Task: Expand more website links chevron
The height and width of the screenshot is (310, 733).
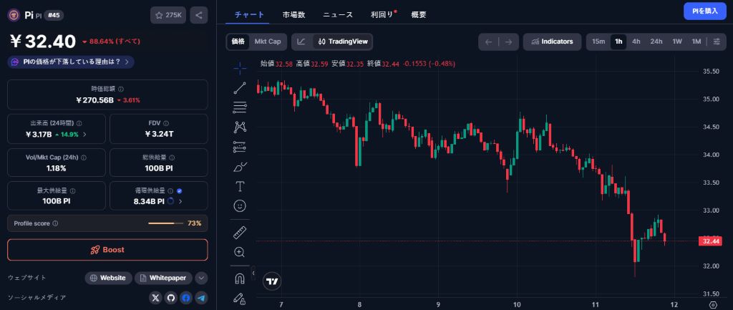Action: coord(201,278)
